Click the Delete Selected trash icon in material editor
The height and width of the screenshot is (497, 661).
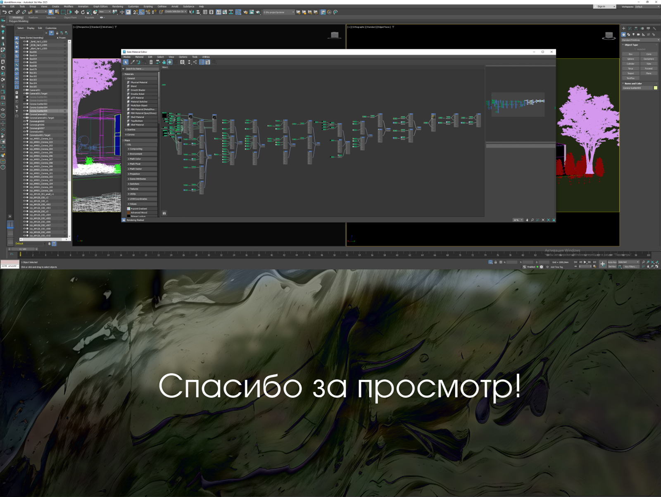coord(151,62)
